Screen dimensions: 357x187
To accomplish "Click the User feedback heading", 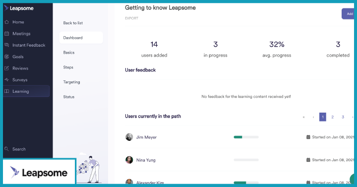I will tap(140, 70).
